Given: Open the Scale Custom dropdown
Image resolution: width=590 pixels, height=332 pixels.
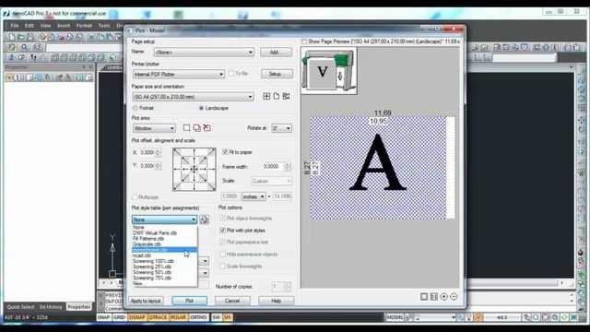Looking at the screenshot, I should click(271, 181).
